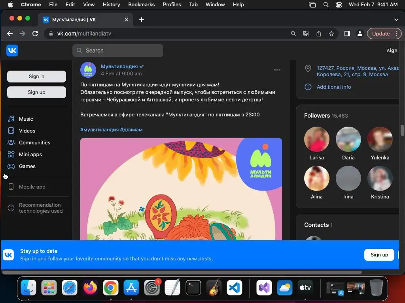Click the horizontal scrollbar at the bottom
The width and height of the screenshot is (405, 303).
pos(182,272)
